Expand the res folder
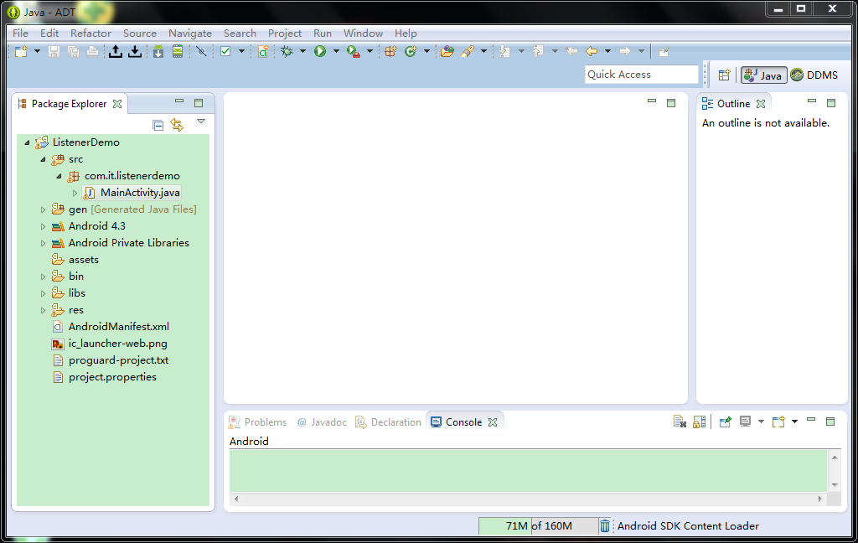The image size is (858, 543). 43,311
